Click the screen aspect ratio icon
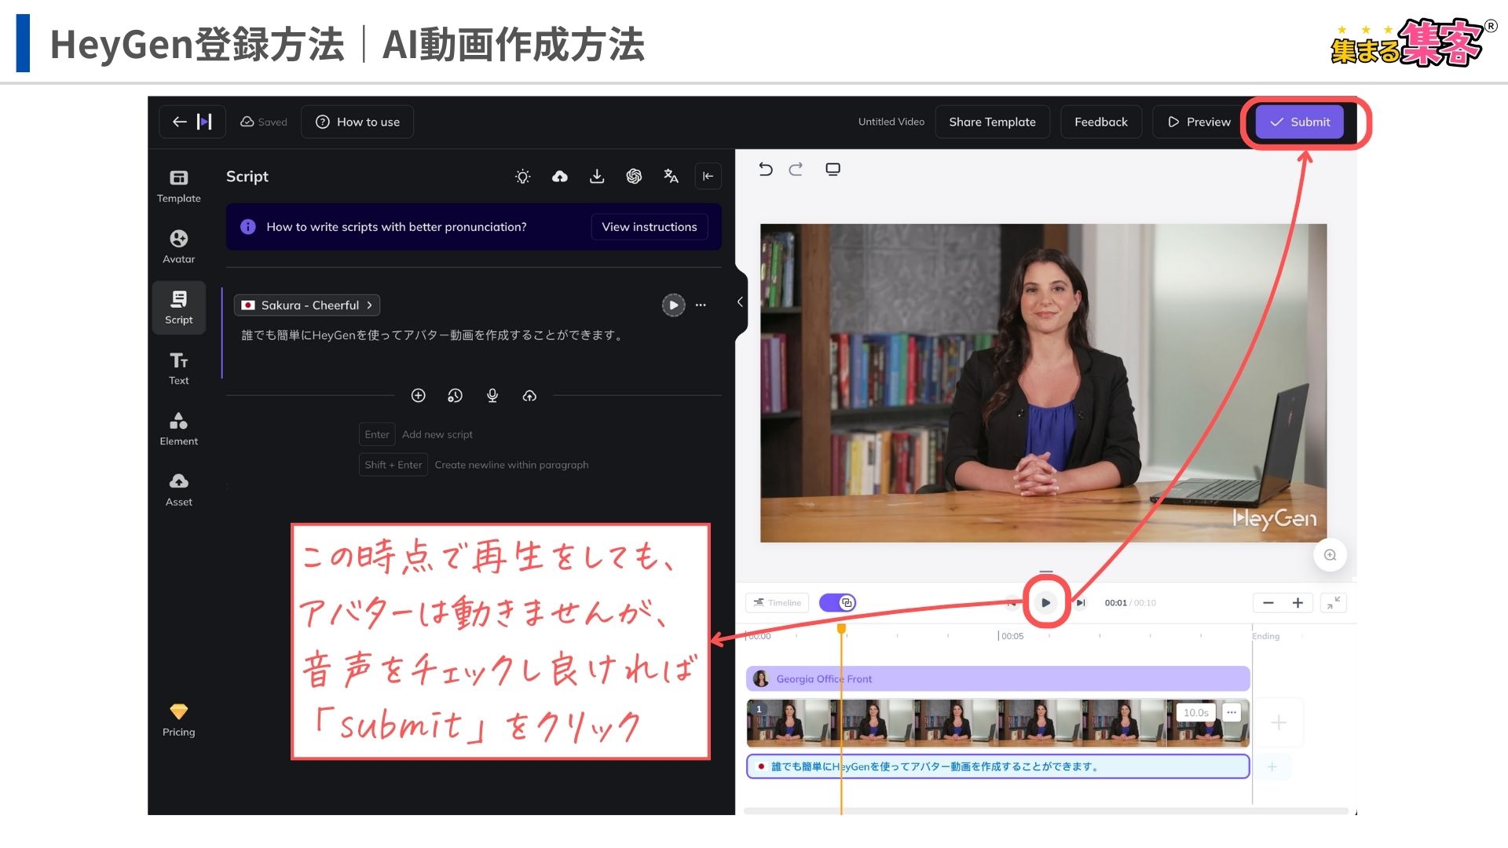Viewport: 1508px width, 848px height. coord(833,170)
